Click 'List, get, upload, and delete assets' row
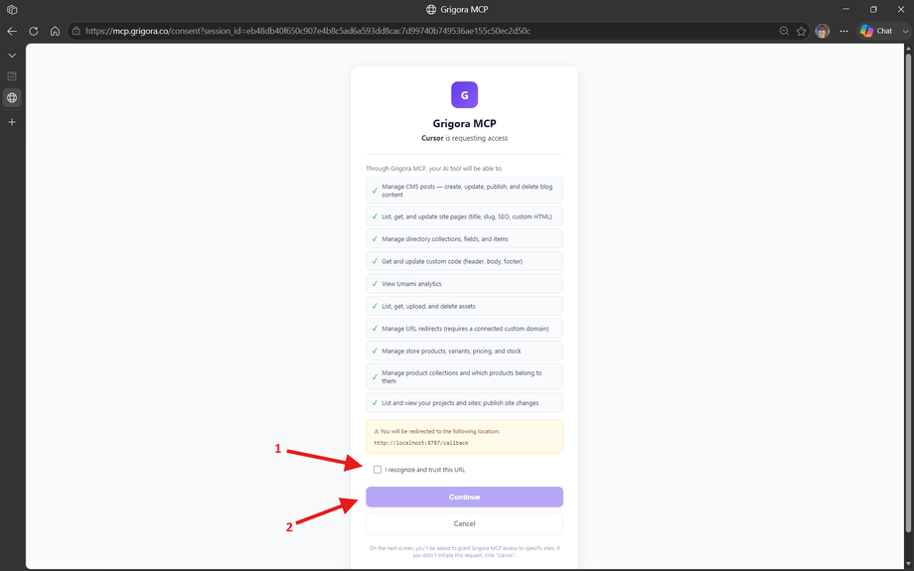Image resolution: width=914 pixels, height=571 pixels. pyautogui.click(x=465, y=307)
